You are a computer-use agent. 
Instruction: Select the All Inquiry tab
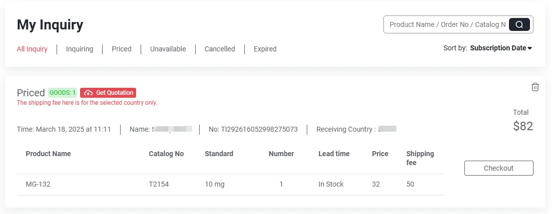[32, 49]
